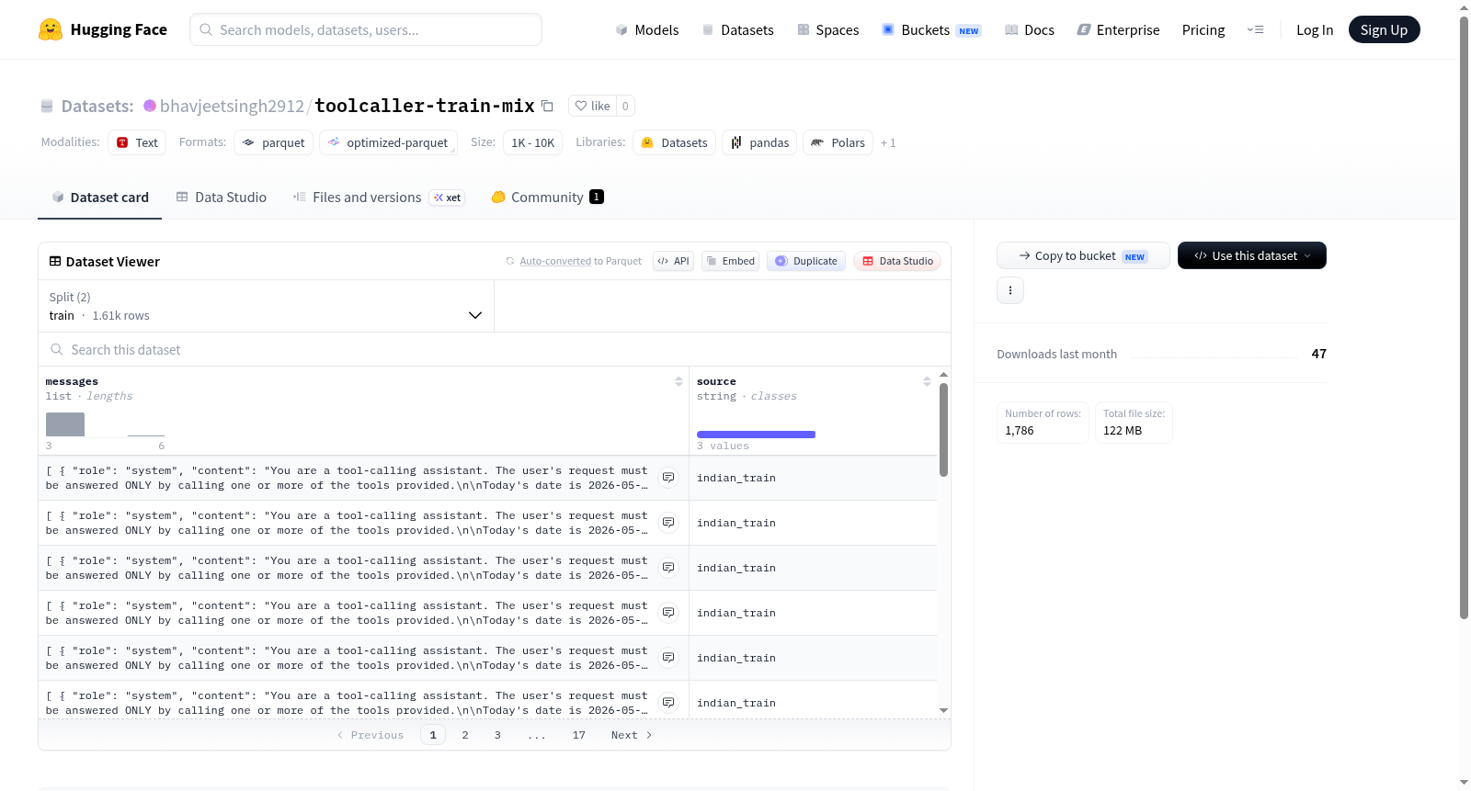Switch to the Dataset card tab
Viewport: 1471px width, 791px height.
100,198
